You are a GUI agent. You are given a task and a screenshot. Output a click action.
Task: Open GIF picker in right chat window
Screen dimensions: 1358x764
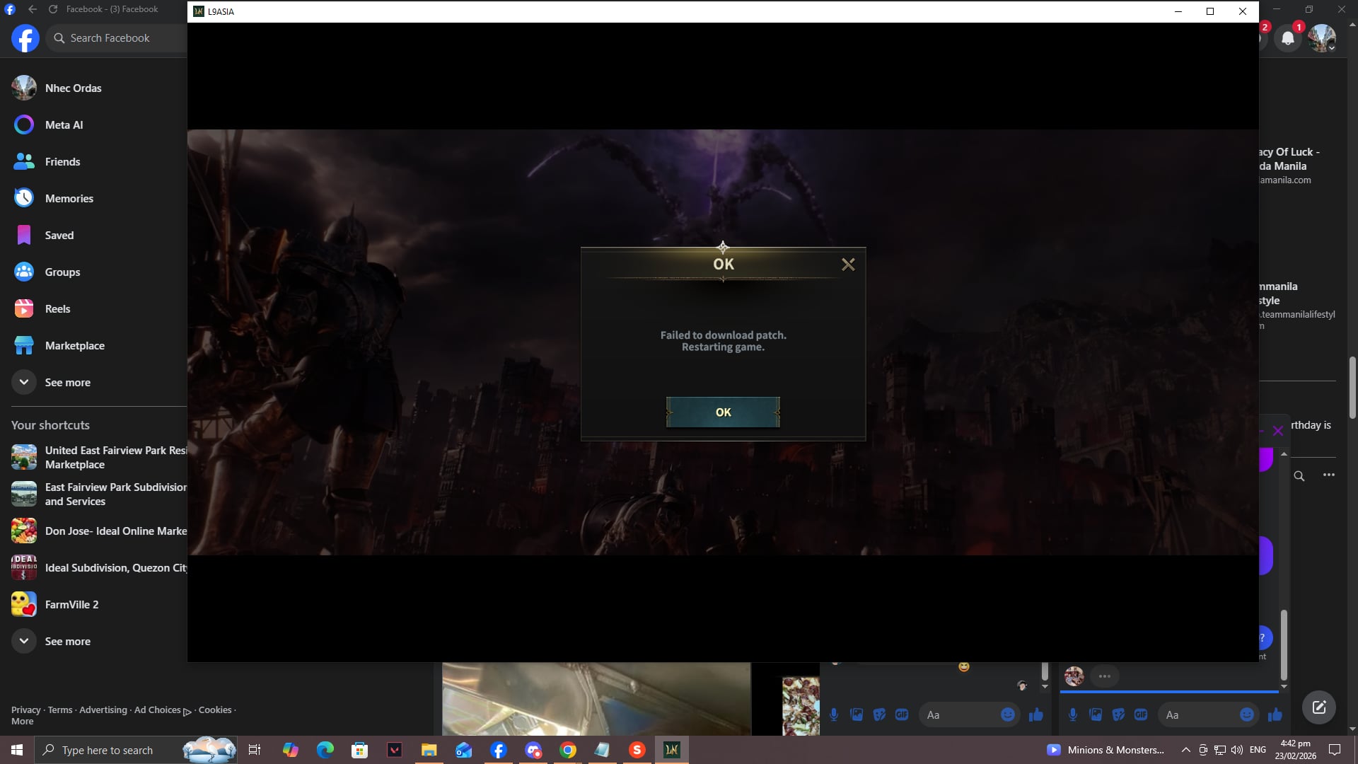tap(1141, 715)
